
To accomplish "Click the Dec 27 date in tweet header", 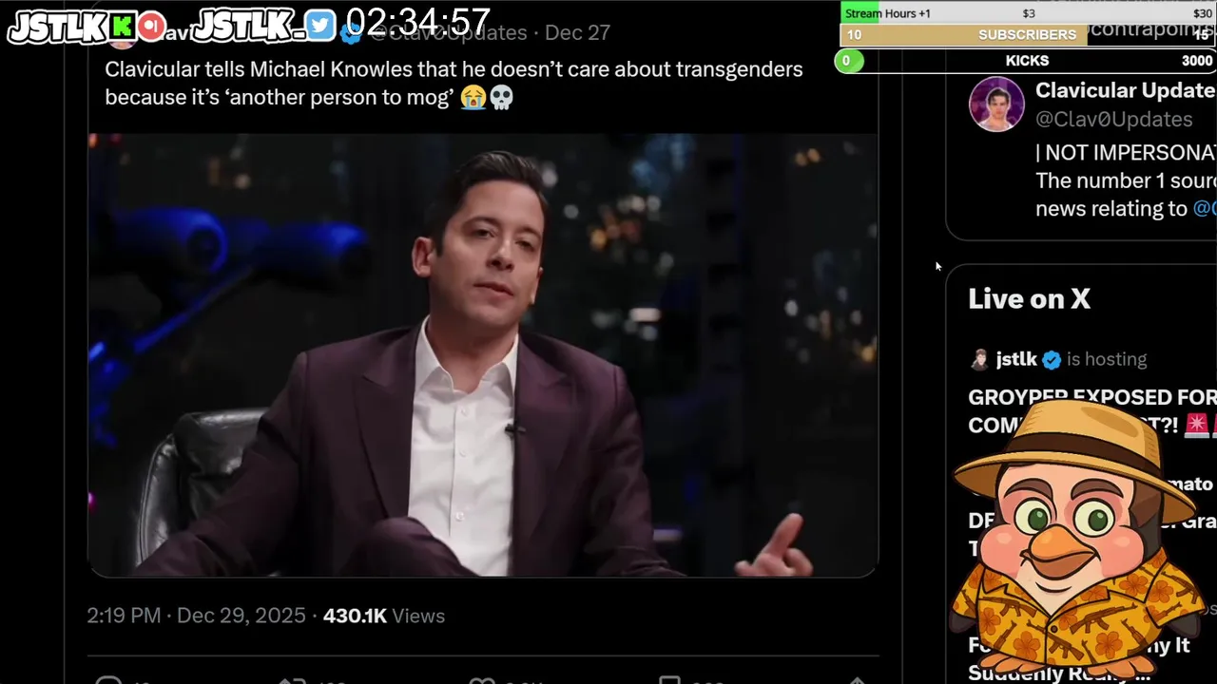I will (577, 32).
